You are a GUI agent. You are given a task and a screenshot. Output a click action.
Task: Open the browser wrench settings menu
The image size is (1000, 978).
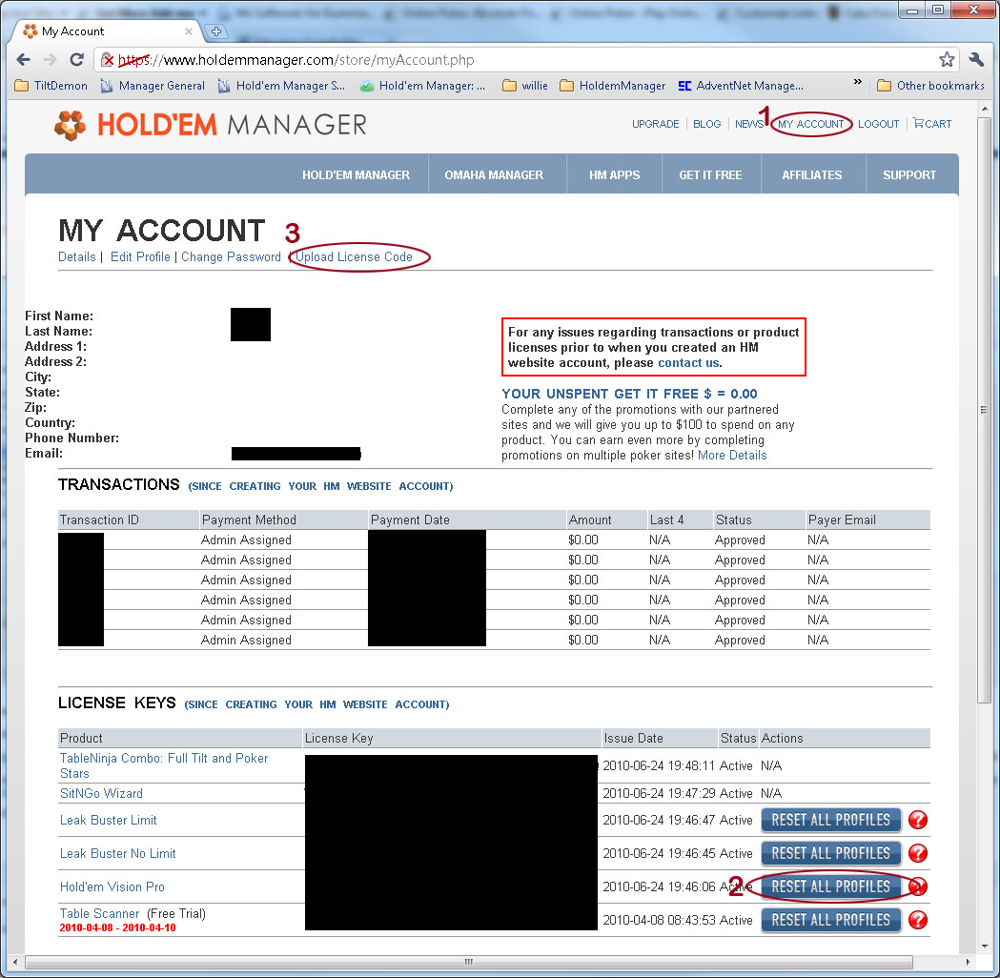pyautogui.click(x=976, y=59)
